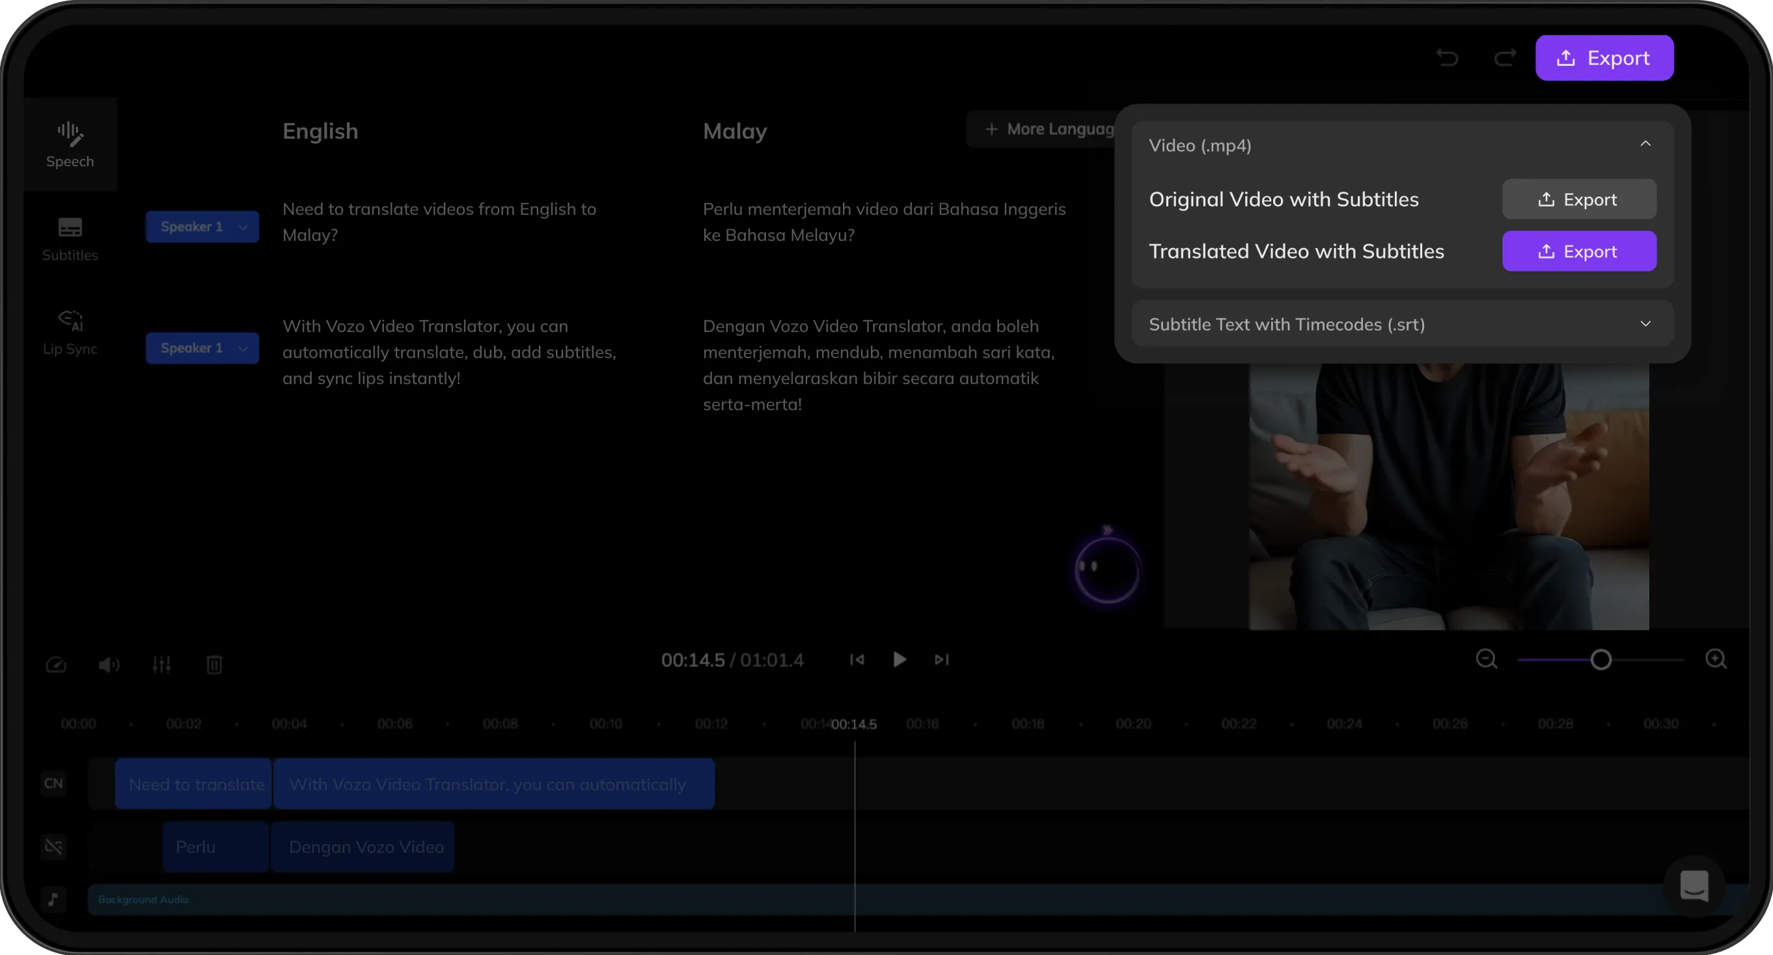Select 'Dengan Vozo Video' timeline clip

(x=363, y=846)
